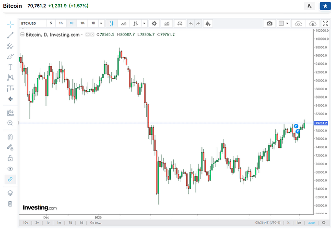The height and width of the screenshot is (229, 331).
Task: Create price alert bell in page header
Action: (x=309, y=6)
